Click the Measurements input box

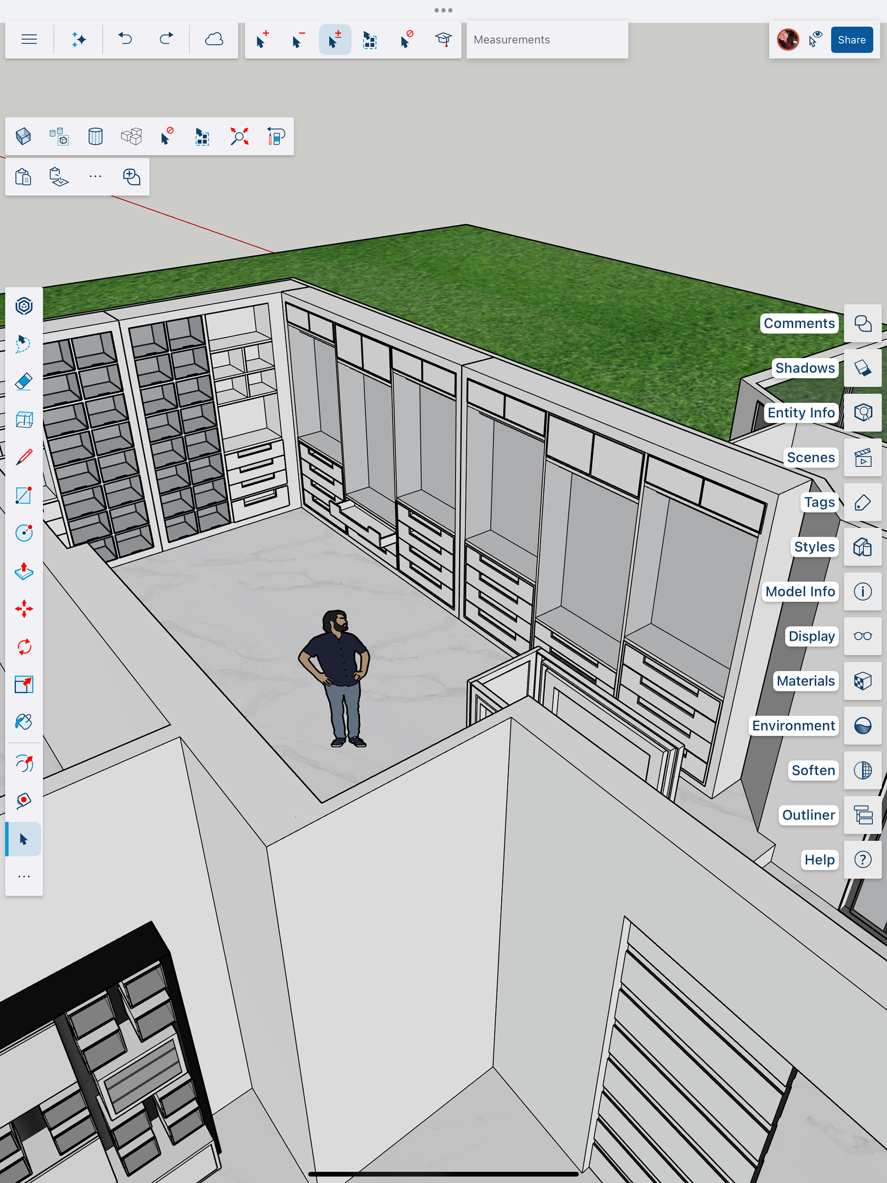tap(547, 40)
